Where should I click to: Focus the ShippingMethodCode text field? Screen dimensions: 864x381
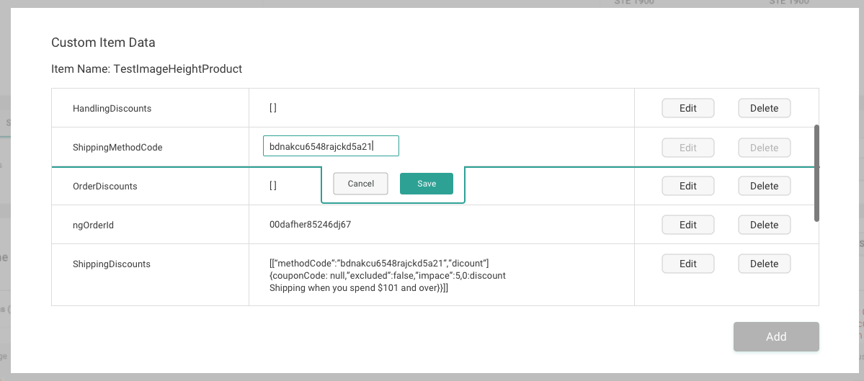(331, 146)
